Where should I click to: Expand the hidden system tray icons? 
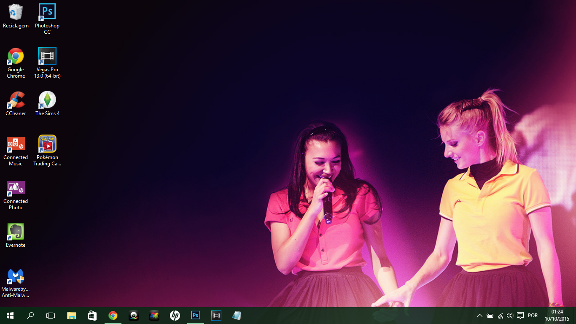point(479,316)
